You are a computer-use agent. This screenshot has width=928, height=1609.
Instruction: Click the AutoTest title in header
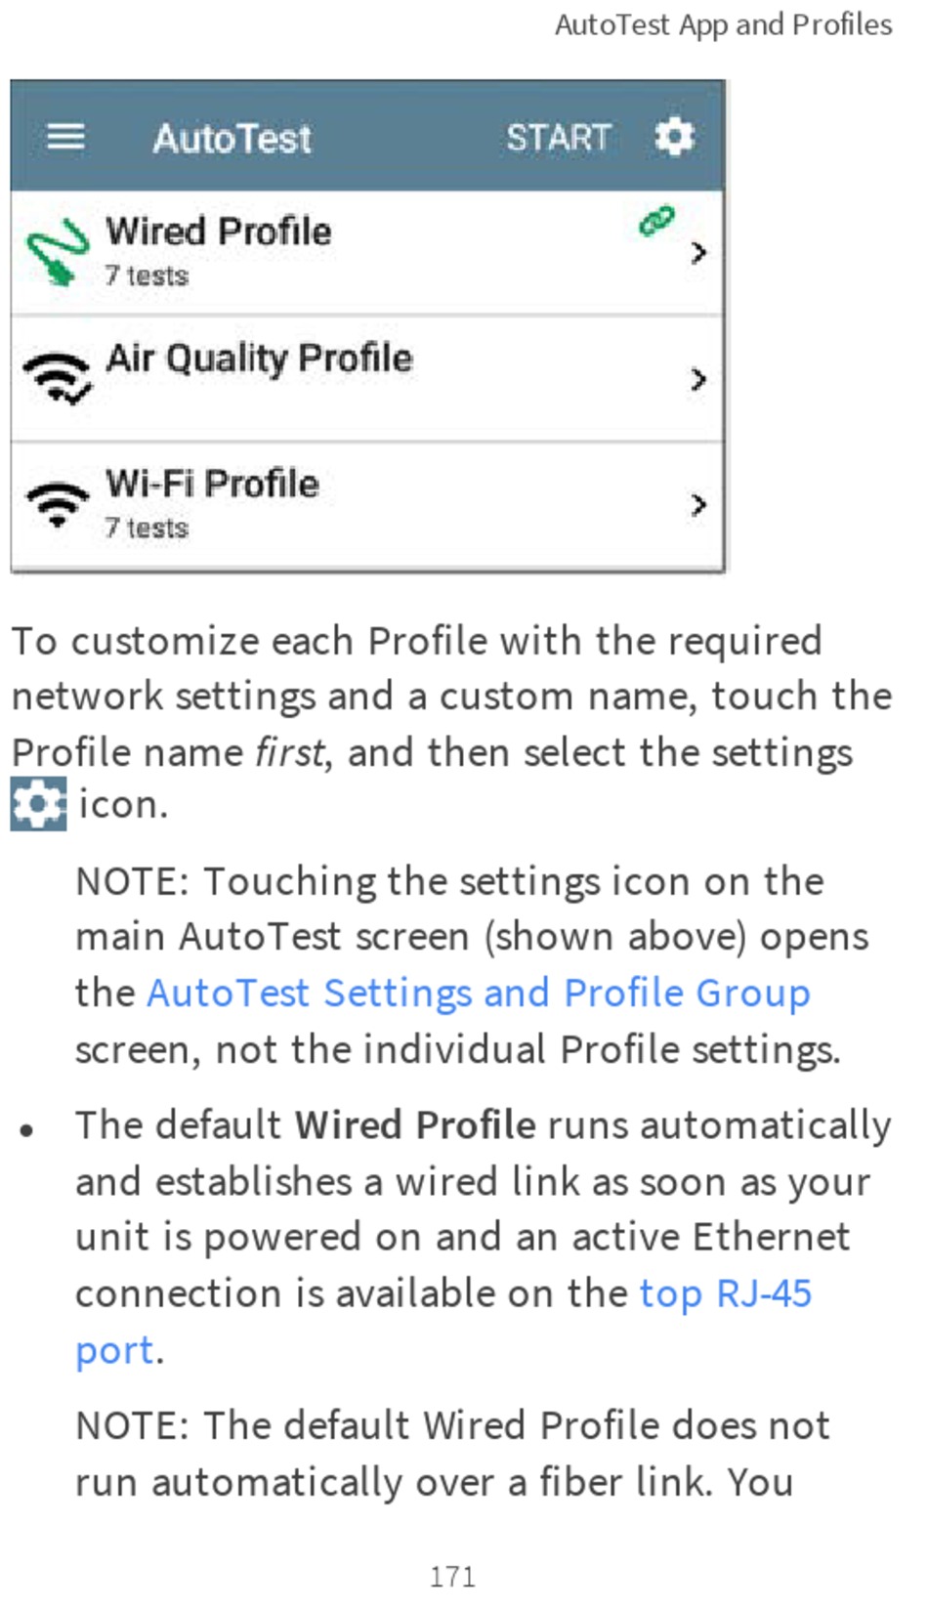pos(232,138)
